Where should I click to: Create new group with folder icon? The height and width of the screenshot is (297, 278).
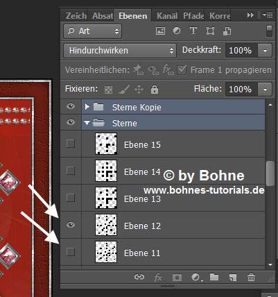pyautogui.click(x=214, y=277)
